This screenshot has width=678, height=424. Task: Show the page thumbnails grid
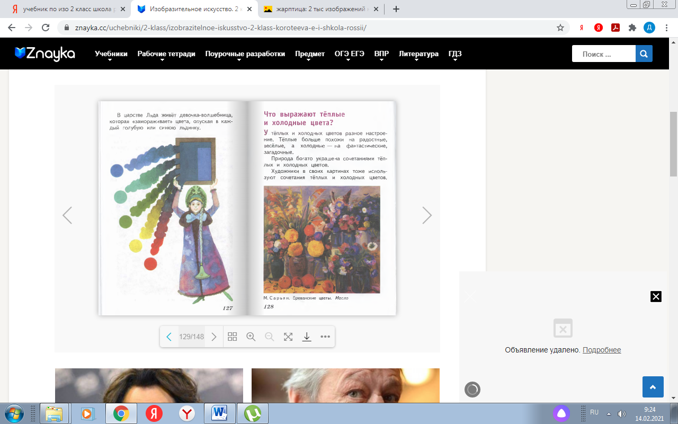[x=233, y=337]
